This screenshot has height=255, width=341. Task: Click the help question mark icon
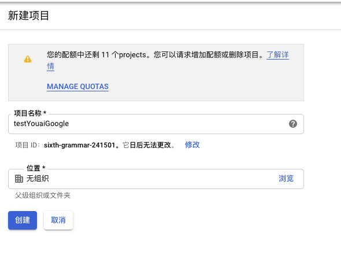point(292,124)
